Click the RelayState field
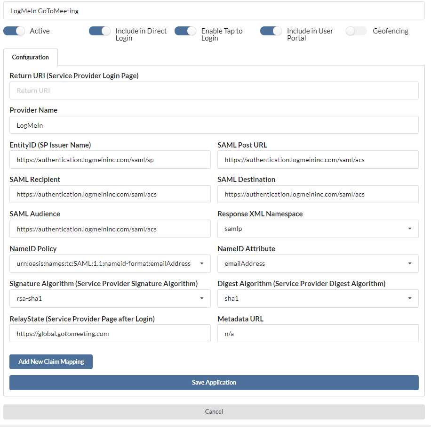This screenshot has height=427, width=431. tap(110, 333)
